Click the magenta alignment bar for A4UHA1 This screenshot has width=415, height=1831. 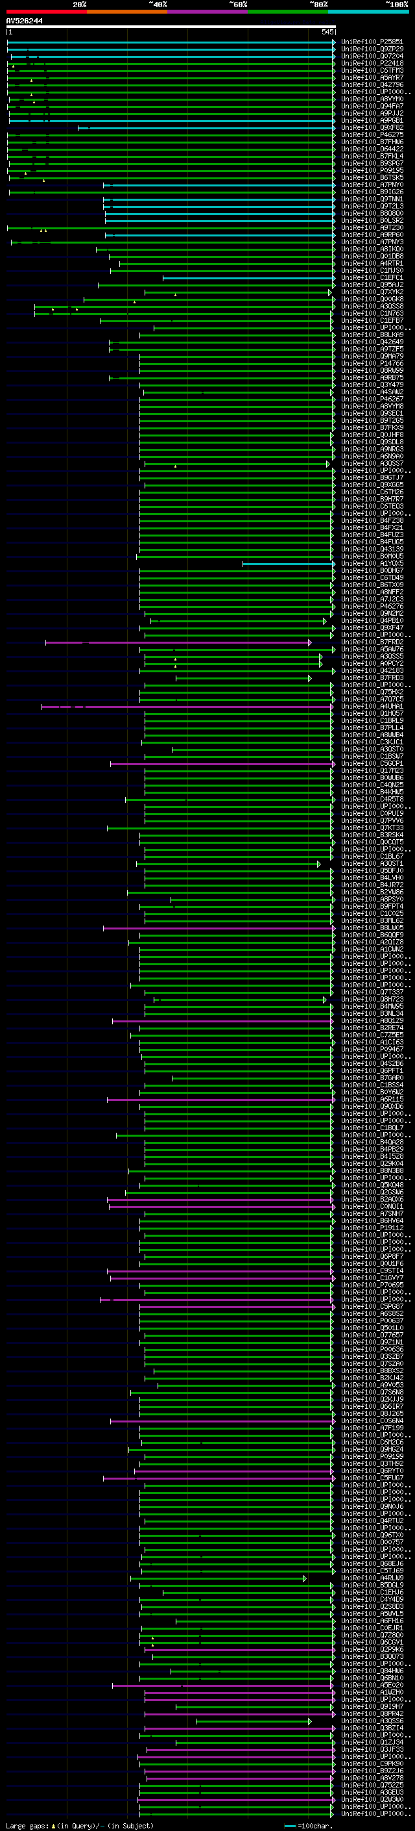tap(187, 707)
